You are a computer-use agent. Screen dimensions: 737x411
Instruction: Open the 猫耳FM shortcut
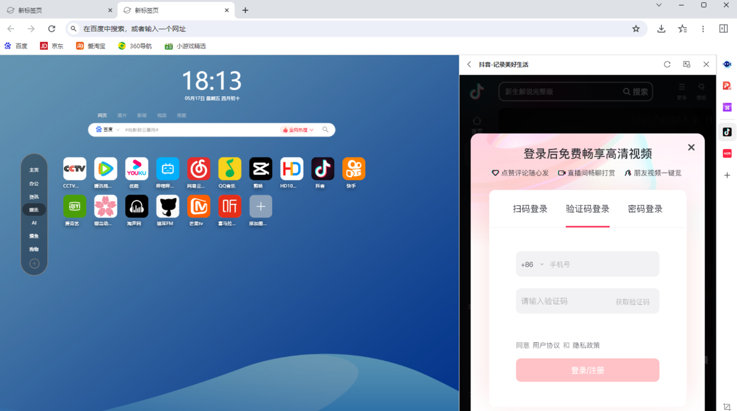(x=168, y=207)
